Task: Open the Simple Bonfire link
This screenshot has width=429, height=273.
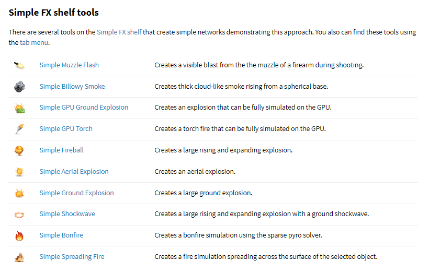Action: tap(61, 235)
